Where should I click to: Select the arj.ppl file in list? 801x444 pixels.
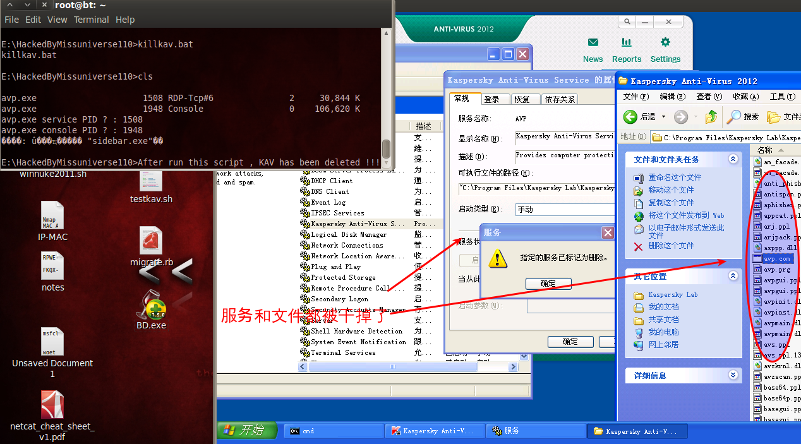point(771,226)
